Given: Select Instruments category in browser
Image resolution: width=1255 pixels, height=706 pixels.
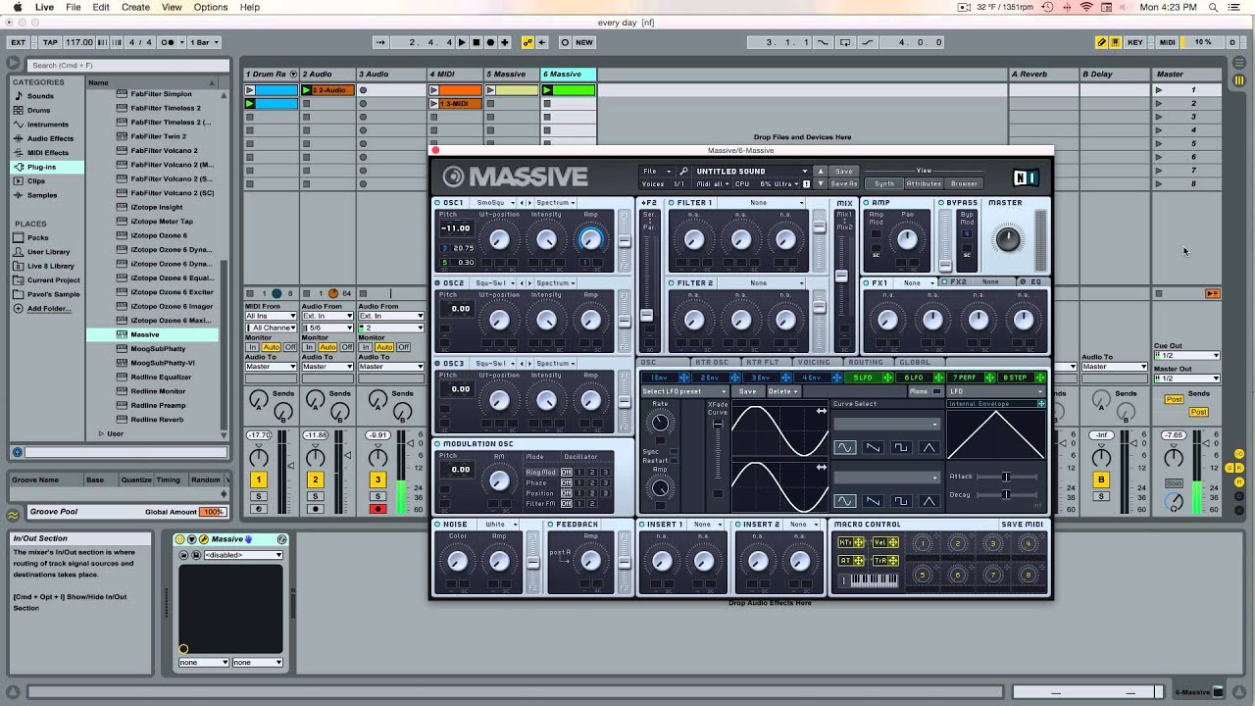Looking at the screenshot, I should (47, 125).
